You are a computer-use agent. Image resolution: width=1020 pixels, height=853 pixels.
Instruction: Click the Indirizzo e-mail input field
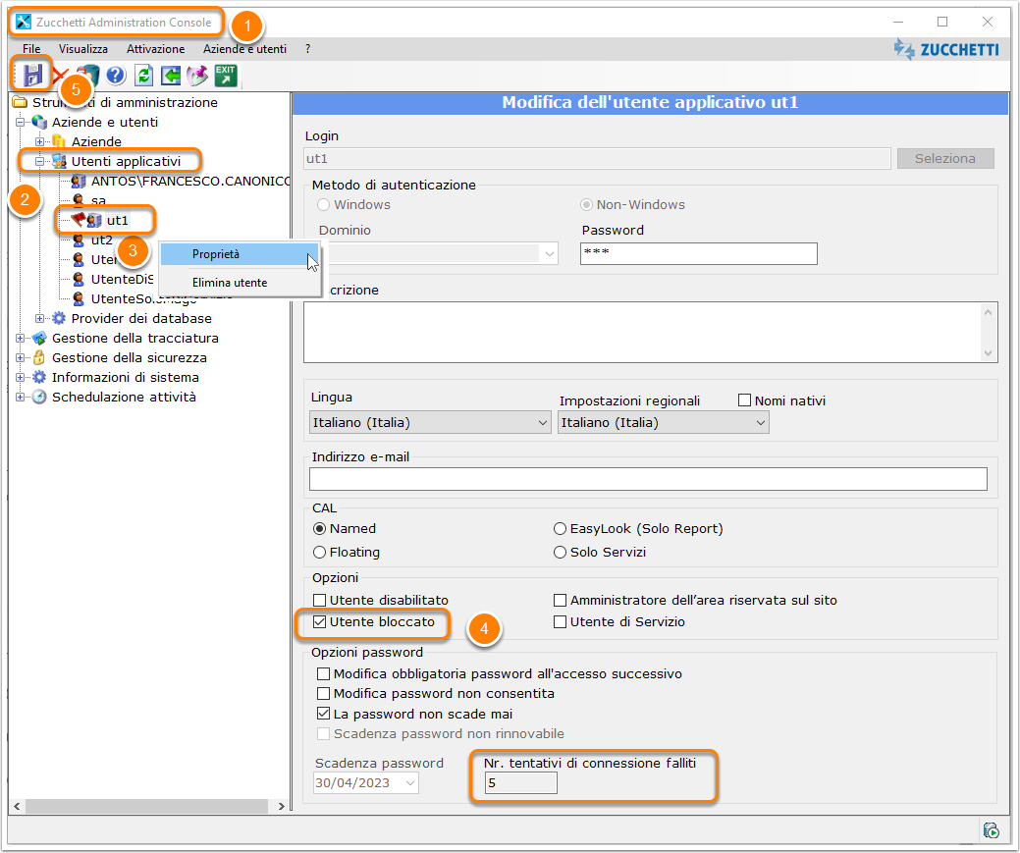click(648, 480)
